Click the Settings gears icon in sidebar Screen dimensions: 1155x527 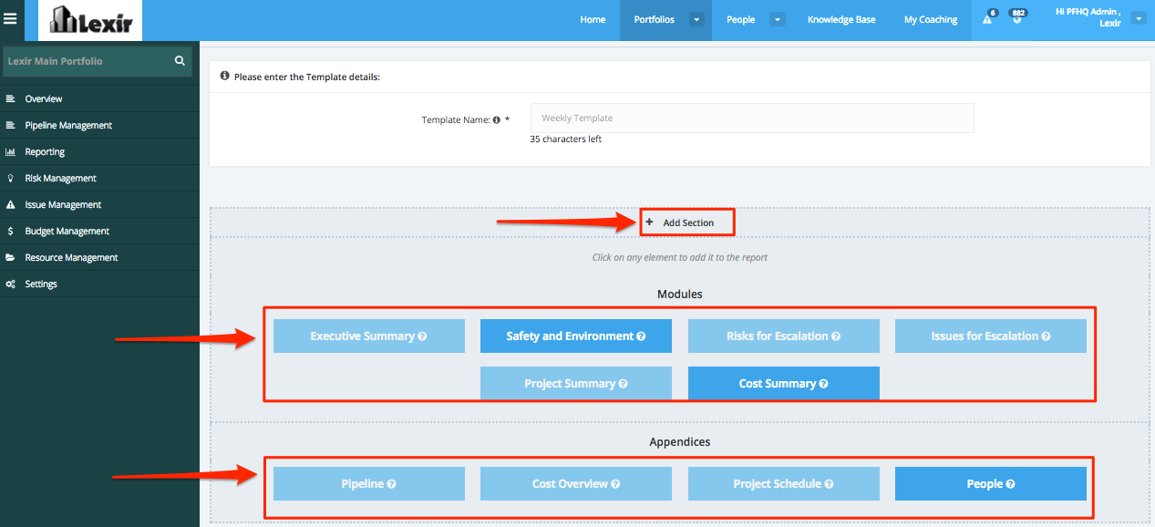tap(10, 284)
